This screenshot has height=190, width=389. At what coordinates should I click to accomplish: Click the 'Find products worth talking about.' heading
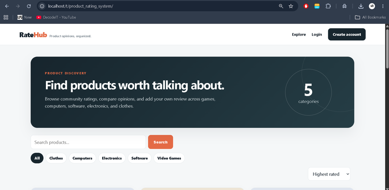[x=135, y=85]
